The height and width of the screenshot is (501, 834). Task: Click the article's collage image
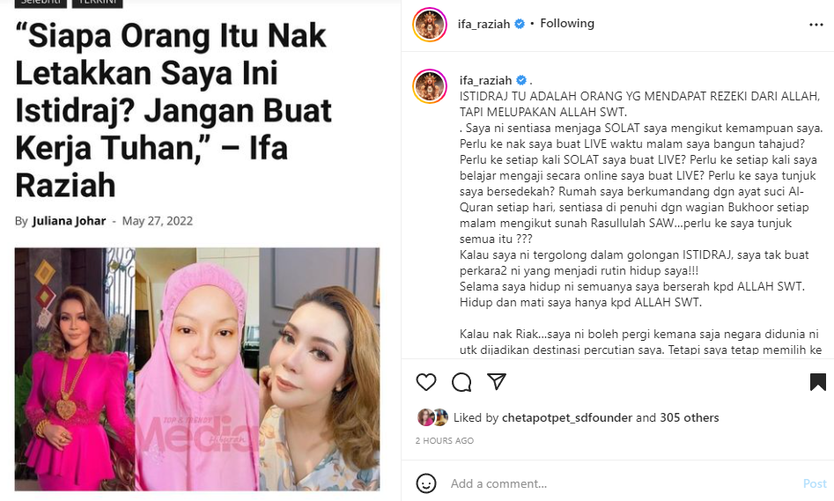point(197,369)
